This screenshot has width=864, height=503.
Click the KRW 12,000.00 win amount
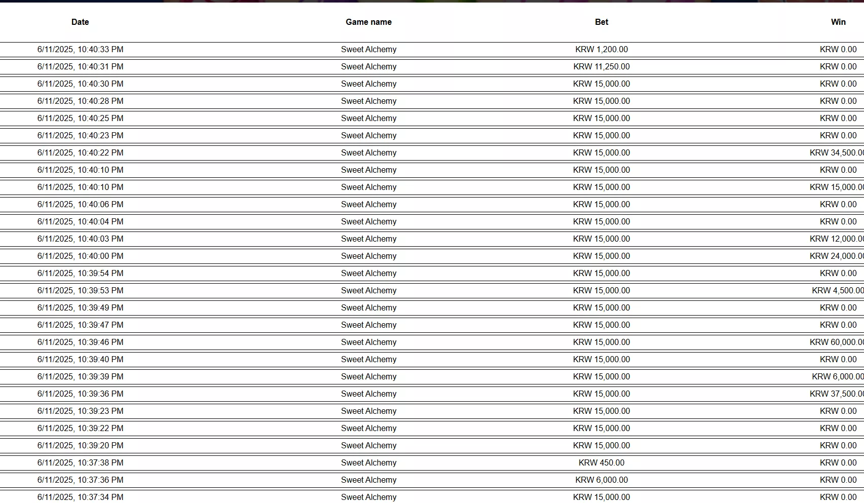coord(837,239)
